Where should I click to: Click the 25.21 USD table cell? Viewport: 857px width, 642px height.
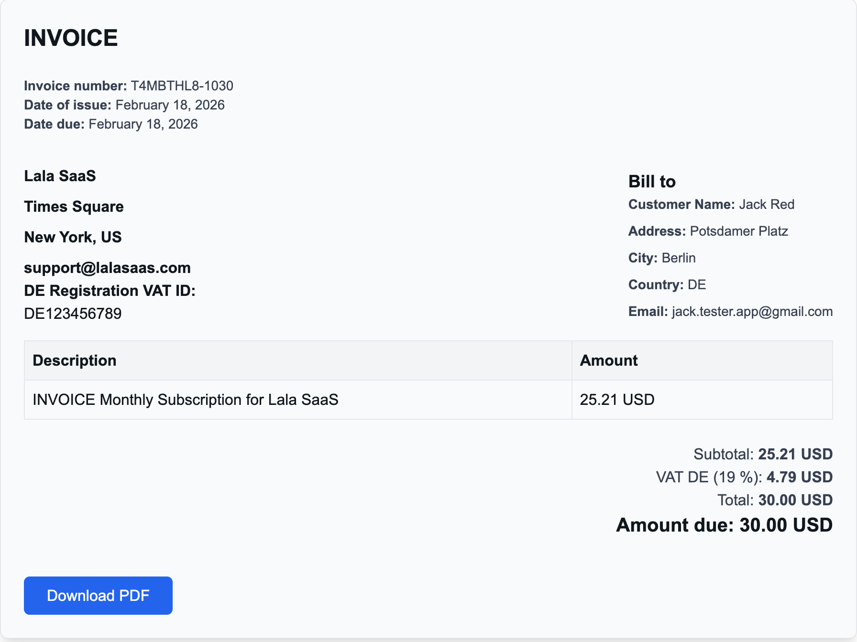click(x=617, y=400)
